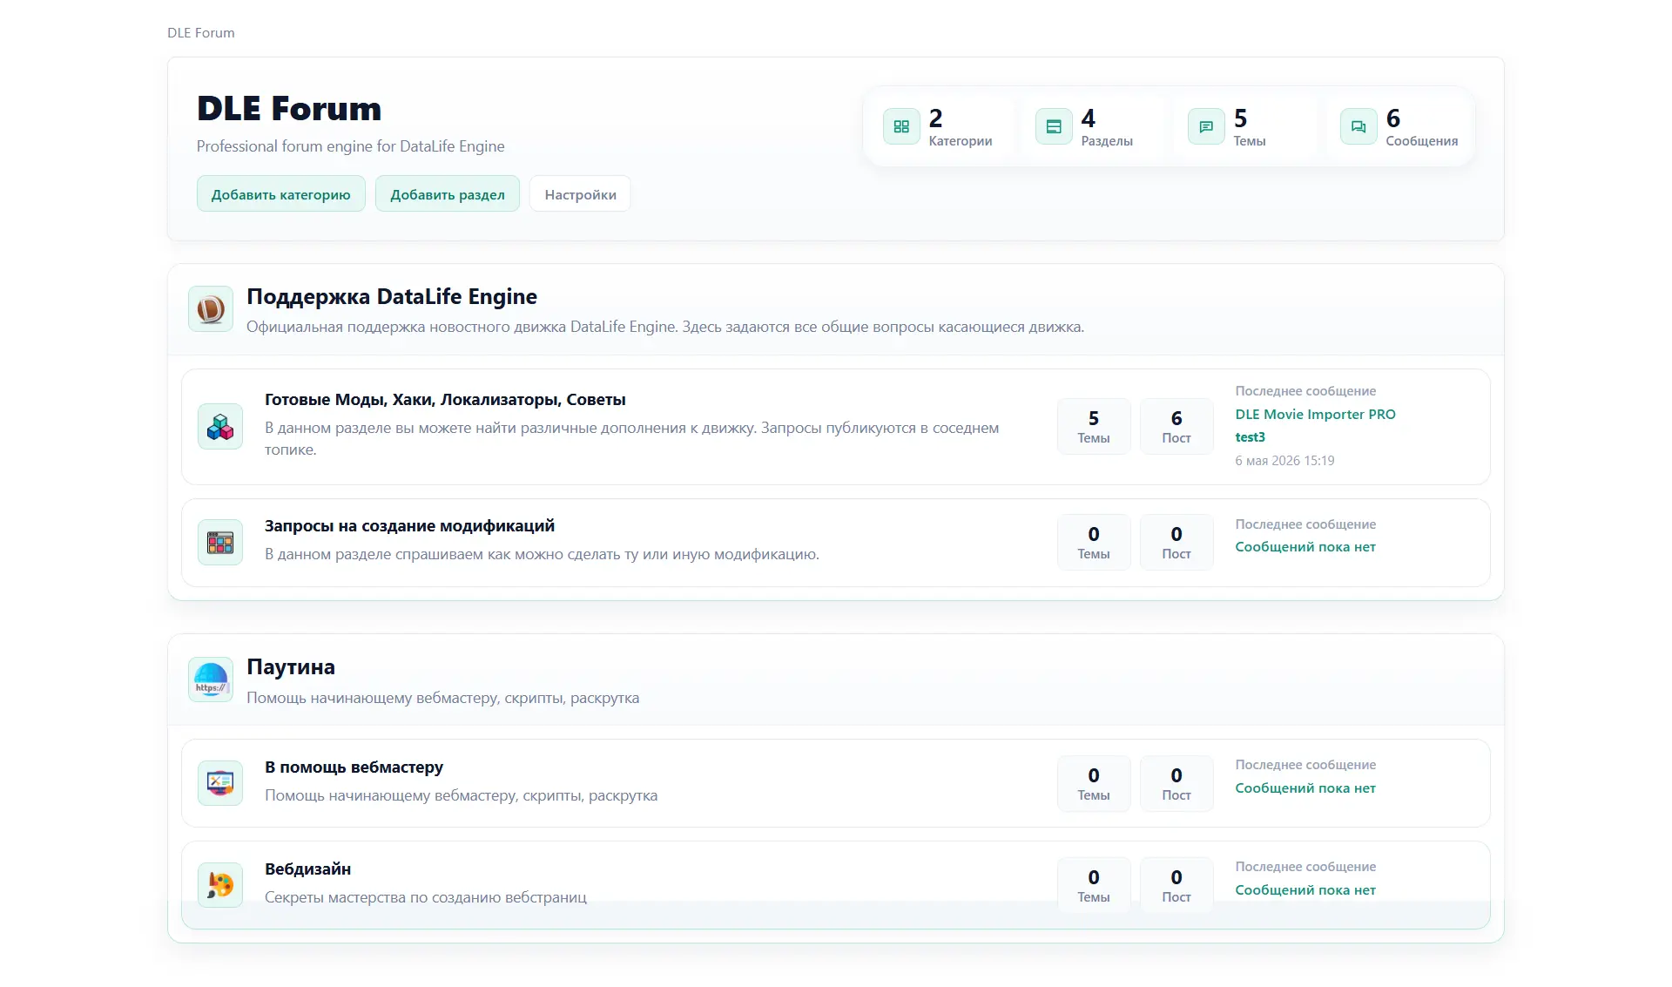The image size is (1672, 987).
Task: Click the Темы label in the header stats
Action: [1250, 141]
